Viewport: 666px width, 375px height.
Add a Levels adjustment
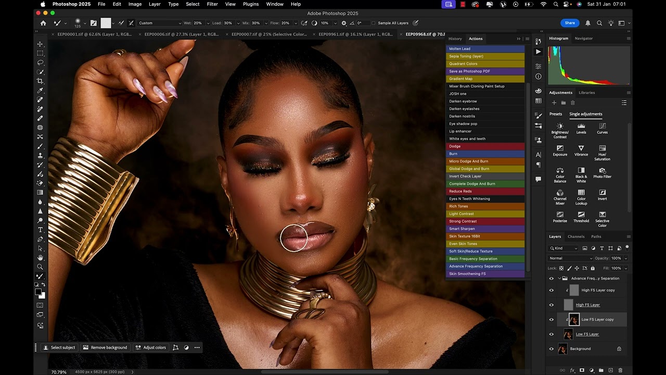581,128
